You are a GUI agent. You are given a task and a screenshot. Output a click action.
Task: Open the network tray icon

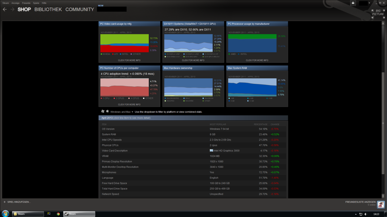(x=361, y=214)
